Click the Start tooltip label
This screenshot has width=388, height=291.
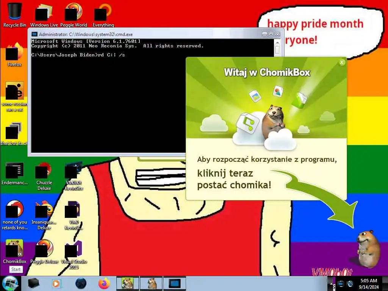[16, 269]
